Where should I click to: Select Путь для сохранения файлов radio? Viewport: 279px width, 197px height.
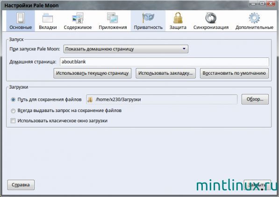pyautogui.click(x=13, y=99)
